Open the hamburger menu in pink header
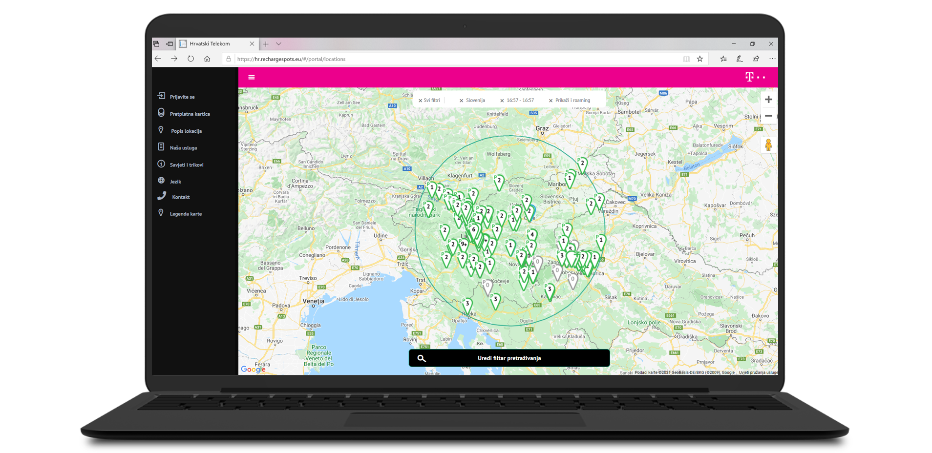 point(252,77)
